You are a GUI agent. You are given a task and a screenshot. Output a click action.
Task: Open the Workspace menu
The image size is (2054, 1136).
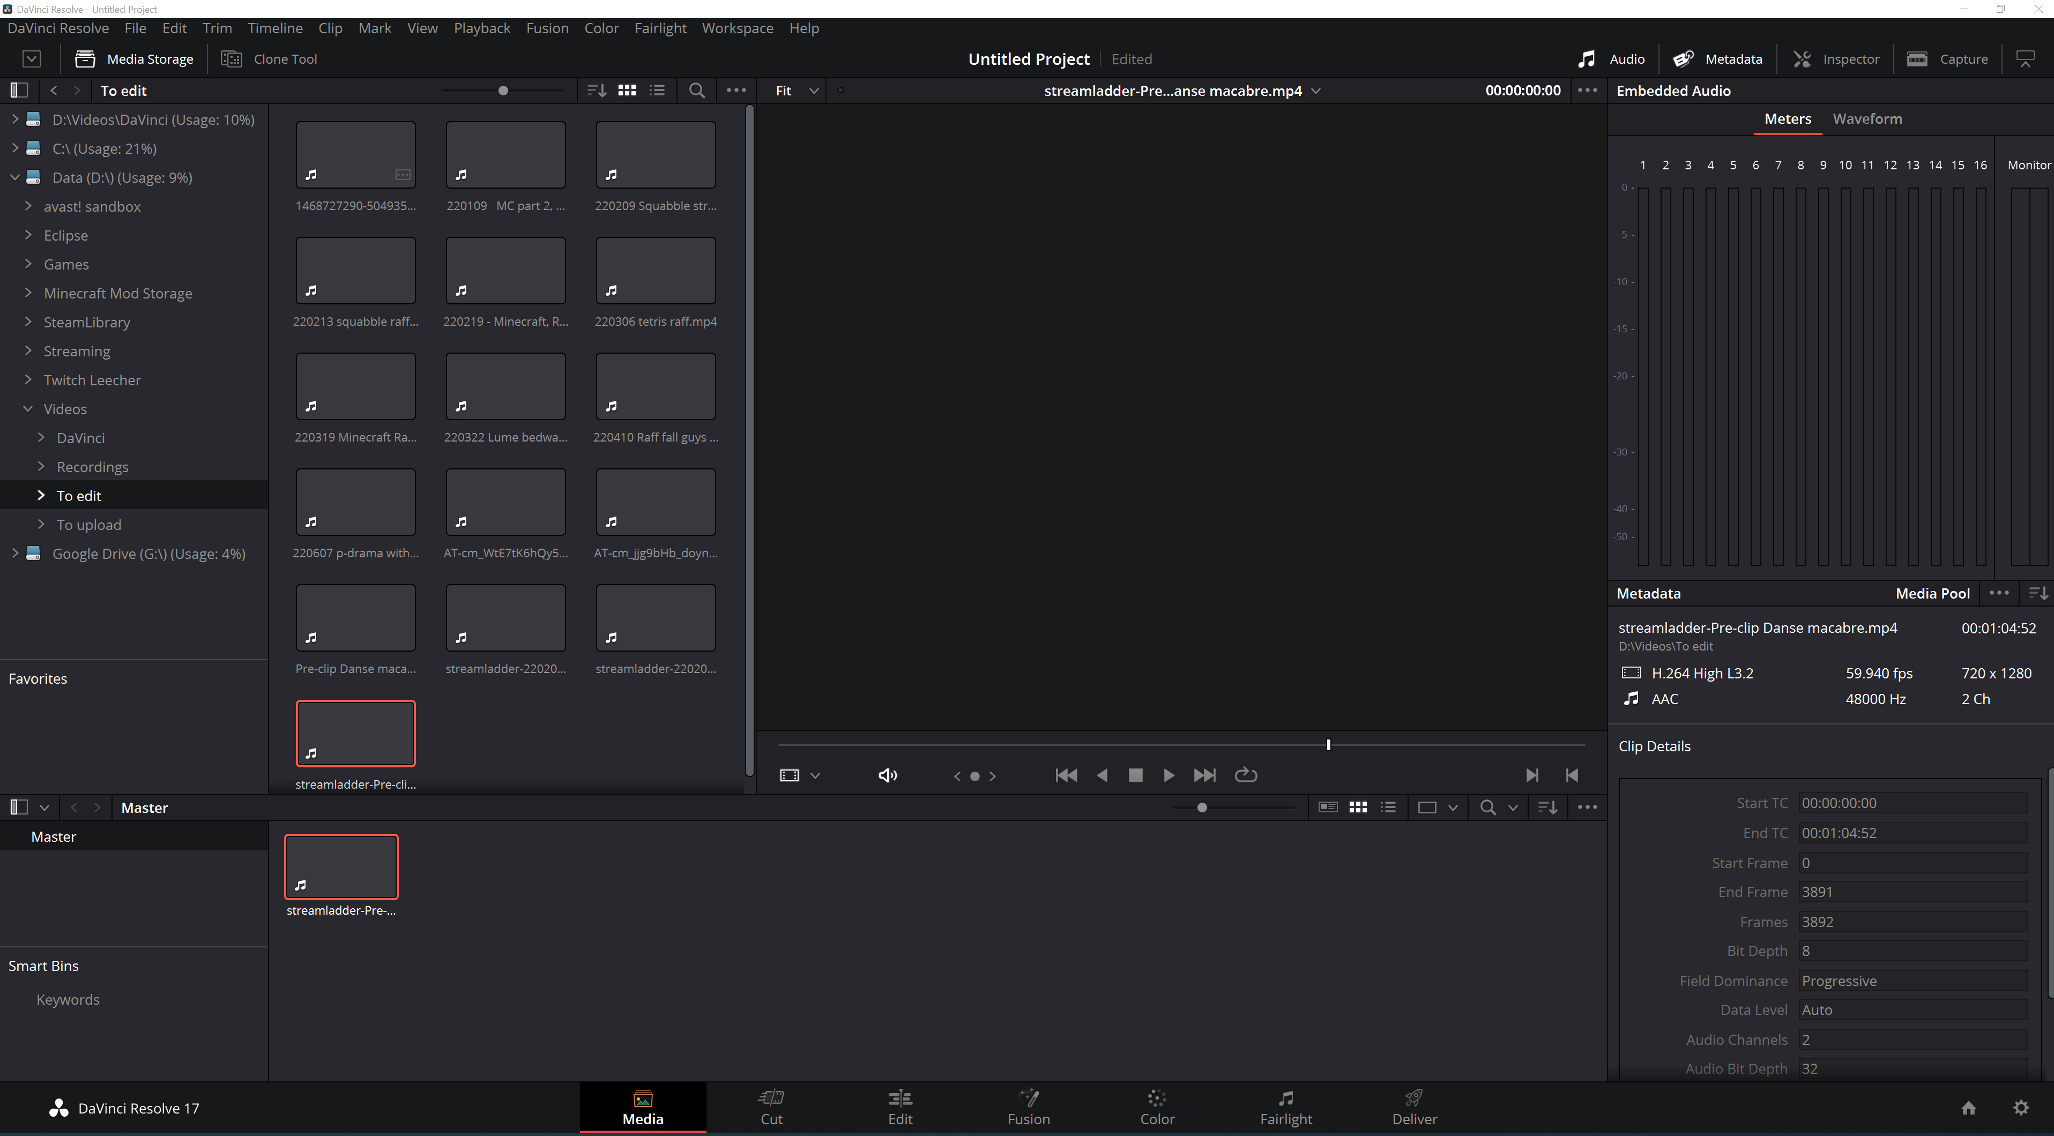pyautogui.click(x=738, y=28)
